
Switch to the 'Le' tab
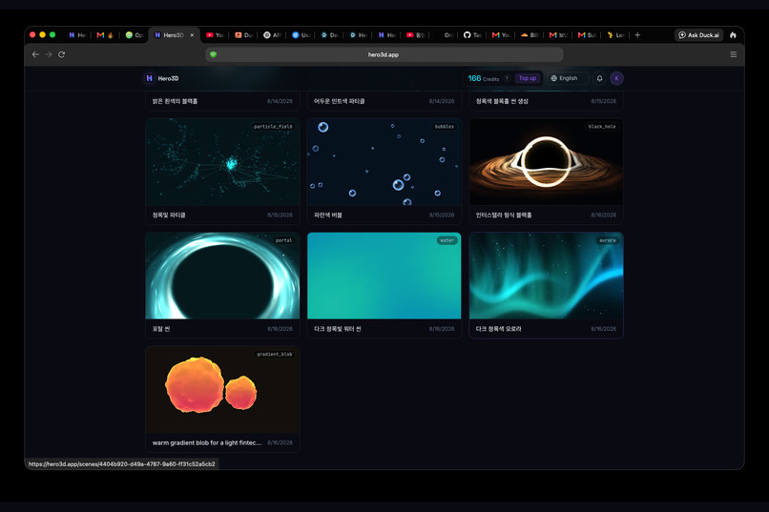click(615, 34)
